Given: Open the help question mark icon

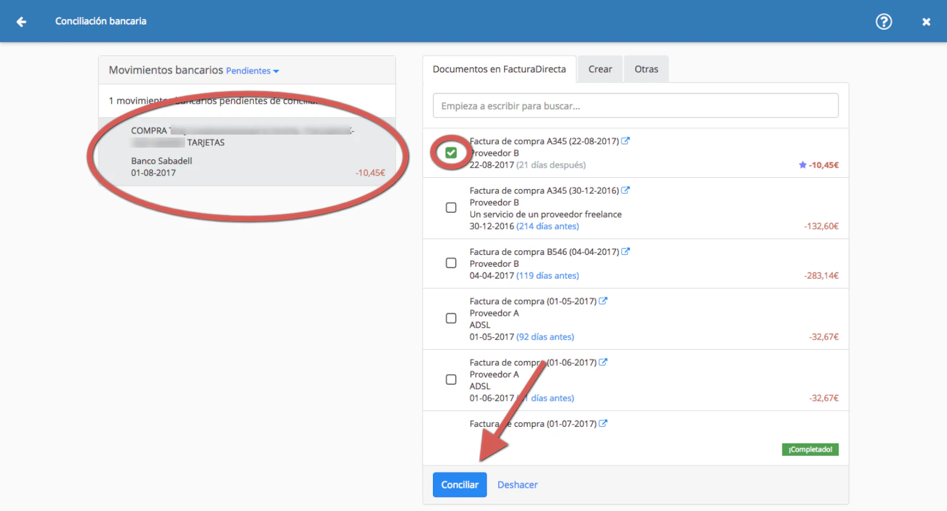Looking at the screenshot, I should [x=884, y=22].
